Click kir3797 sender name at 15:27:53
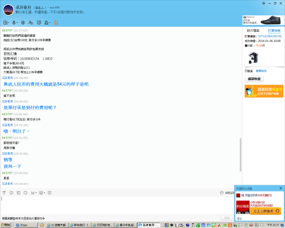285x228 pixels. pyautogui.click(x=7, y=30)
